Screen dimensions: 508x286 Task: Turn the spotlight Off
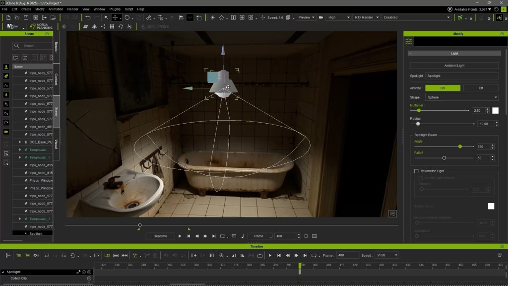[x=481, y=88]
